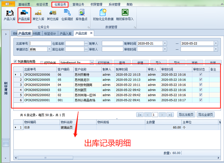The height and width of the screenshot is (163, 224).
Task: Open 库存盘点 inventory check icon
Action: (x=81, y=15)
